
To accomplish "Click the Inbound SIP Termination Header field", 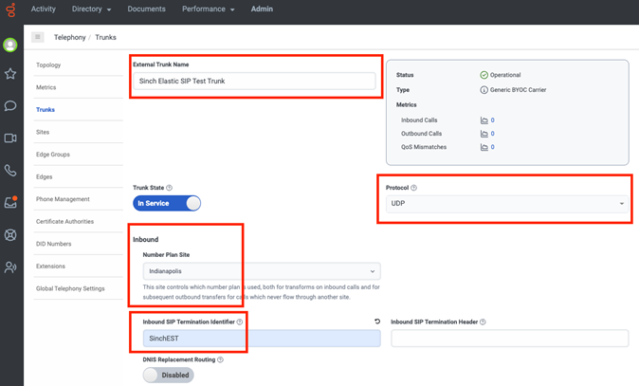I will pos(509,339).
